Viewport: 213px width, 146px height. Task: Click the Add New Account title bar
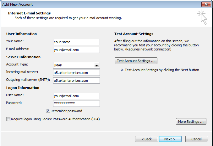coord(94,4)
